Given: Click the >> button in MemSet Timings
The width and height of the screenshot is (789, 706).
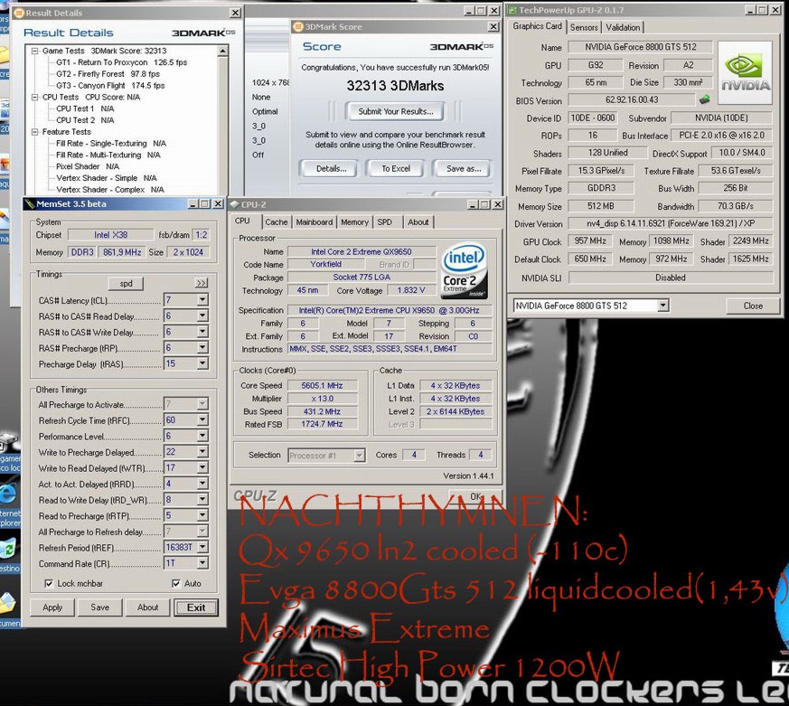Looking at the screenshot, I should click(202, 283).
